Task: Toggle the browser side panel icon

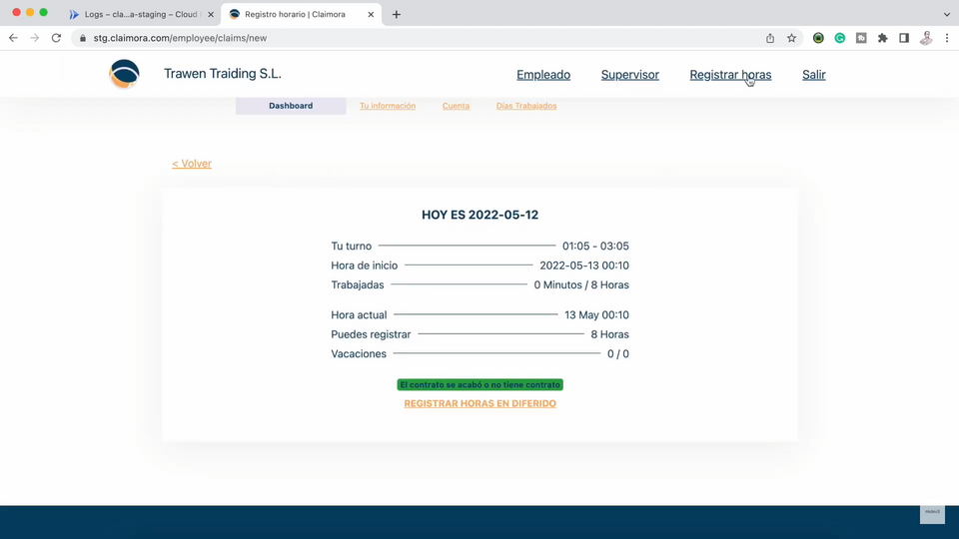Action: click(x=904, y=38)
